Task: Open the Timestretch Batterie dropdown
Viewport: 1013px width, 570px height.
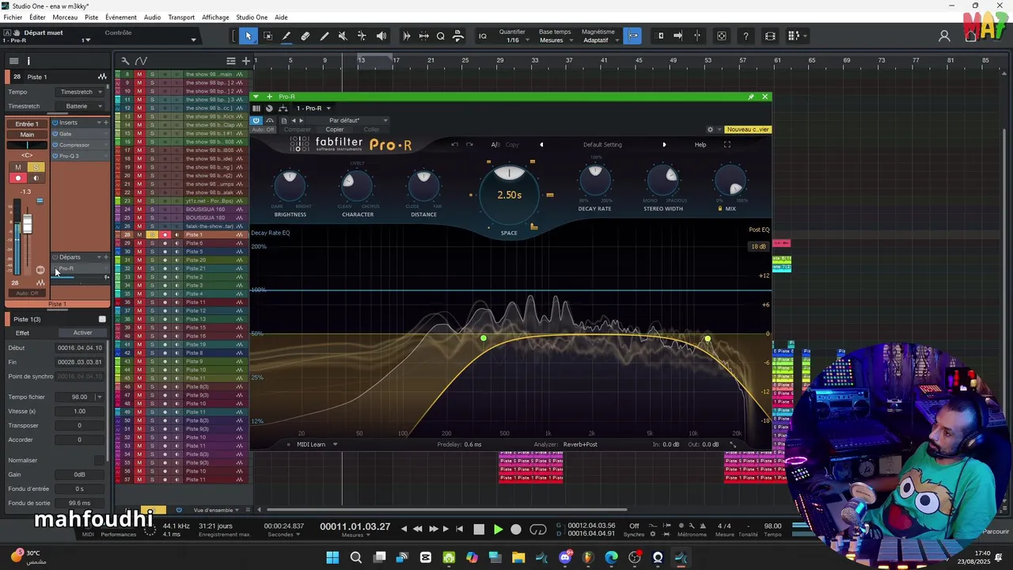Action: 79,106
